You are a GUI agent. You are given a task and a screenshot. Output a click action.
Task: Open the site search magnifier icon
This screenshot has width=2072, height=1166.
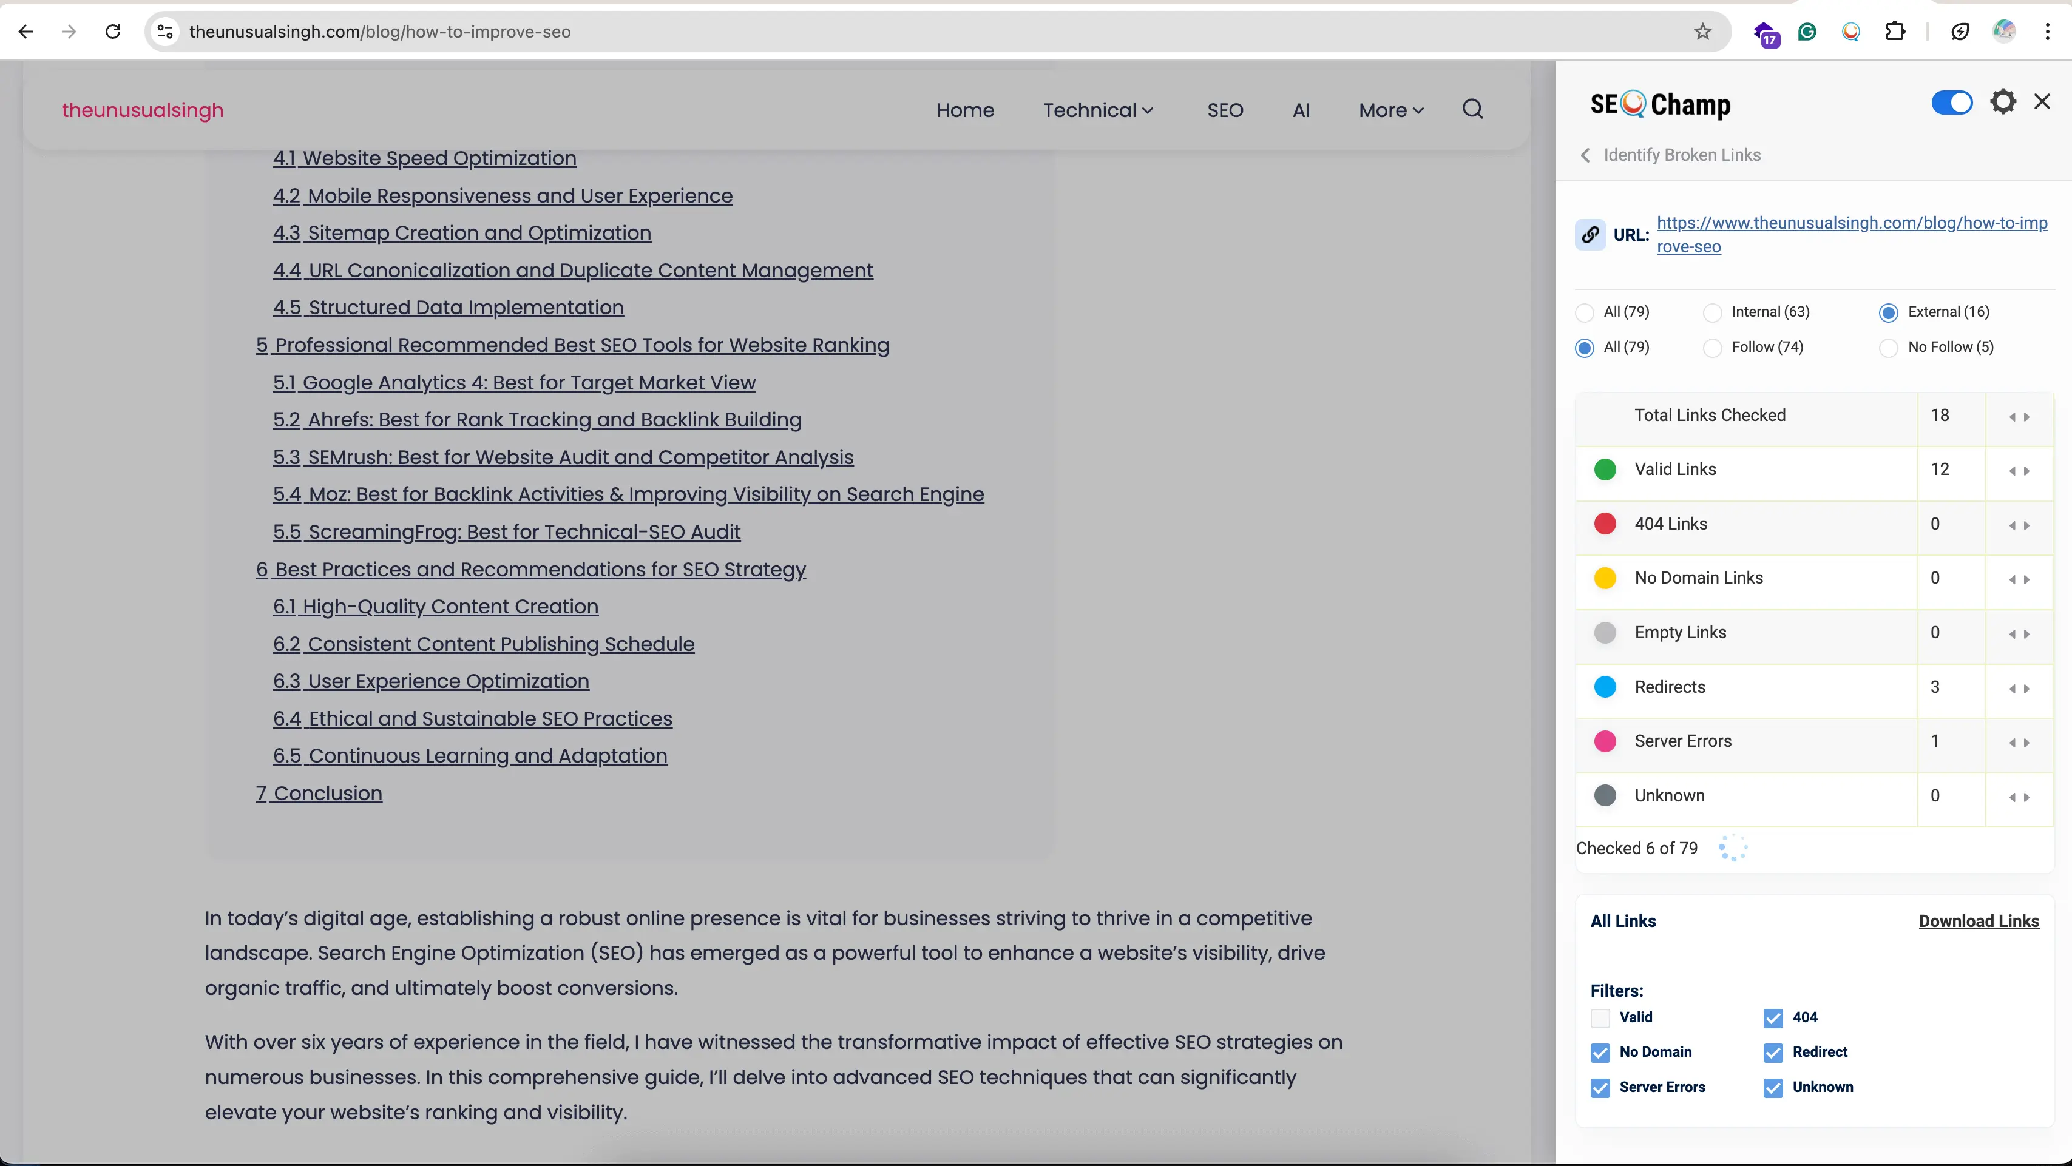pyautogui.click(x=1473, y=109)
